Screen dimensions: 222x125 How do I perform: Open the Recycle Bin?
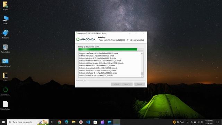(6, 48)
